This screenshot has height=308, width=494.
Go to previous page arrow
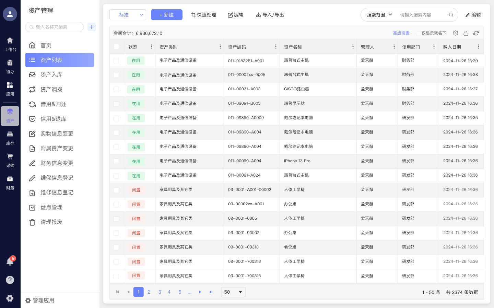128,292
